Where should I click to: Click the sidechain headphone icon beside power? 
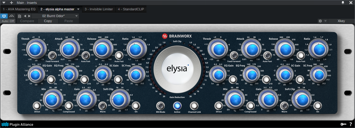[x=12, y=16]
